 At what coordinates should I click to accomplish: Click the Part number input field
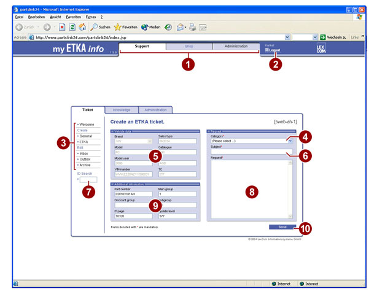133,193
